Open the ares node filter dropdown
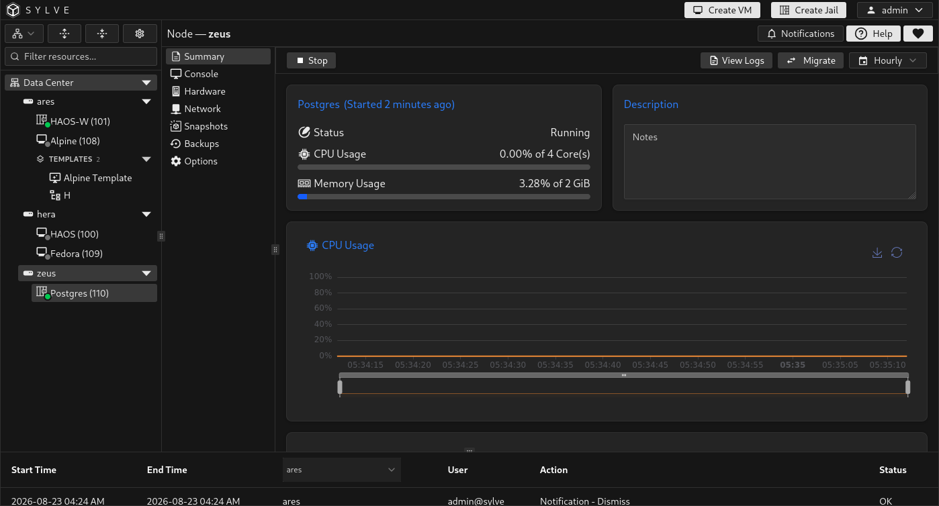Screen dimensions: 939x506 click(341, 470)
